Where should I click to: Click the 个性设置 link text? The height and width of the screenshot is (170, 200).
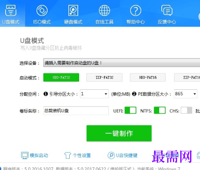[82, 155]
